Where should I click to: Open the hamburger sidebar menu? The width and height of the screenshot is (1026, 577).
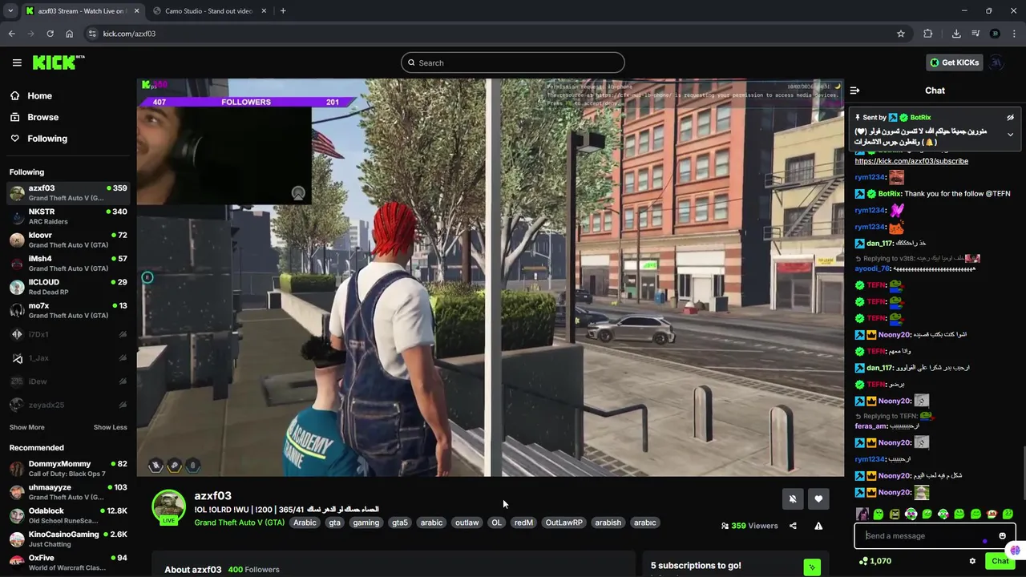point(17,63)
